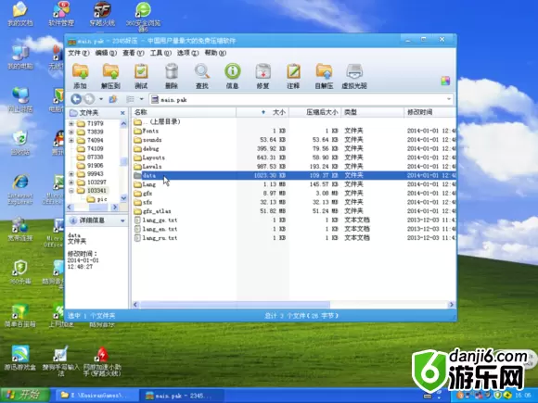538x403 pixels.
Task: Open the 文件(F) menu
Action: click(78, 53)
